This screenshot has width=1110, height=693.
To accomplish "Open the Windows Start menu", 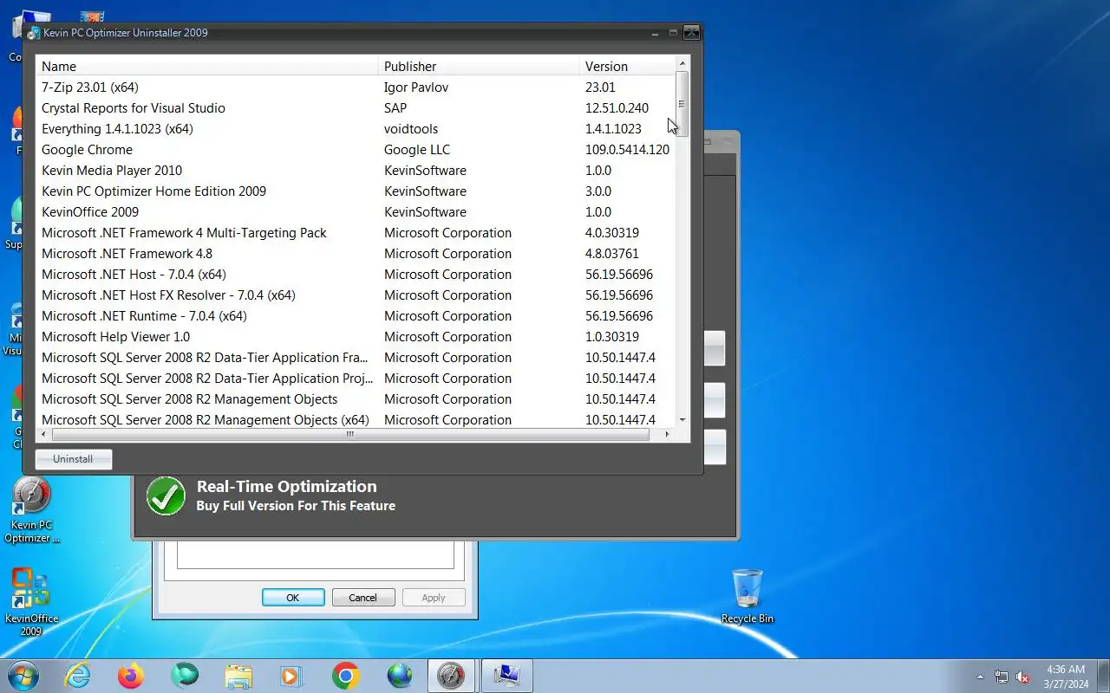I will [23, 676].
